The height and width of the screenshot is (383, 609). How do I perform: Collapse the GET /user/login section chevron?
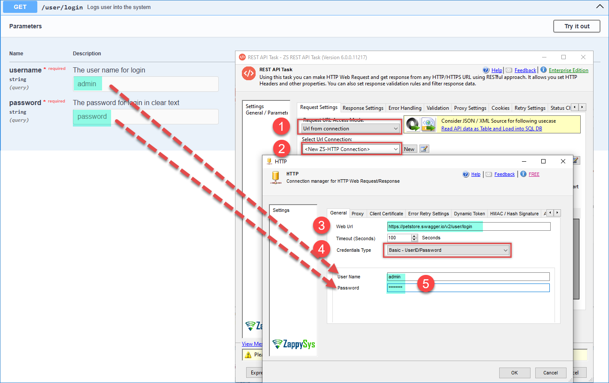[600, 7]
